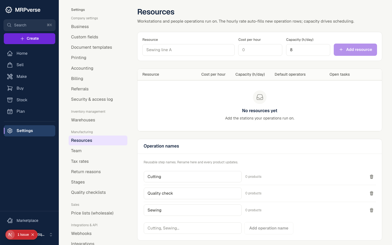Delete the Sewing operation name
The height and width of the screenshot is (245, 392).
point(372,210)
